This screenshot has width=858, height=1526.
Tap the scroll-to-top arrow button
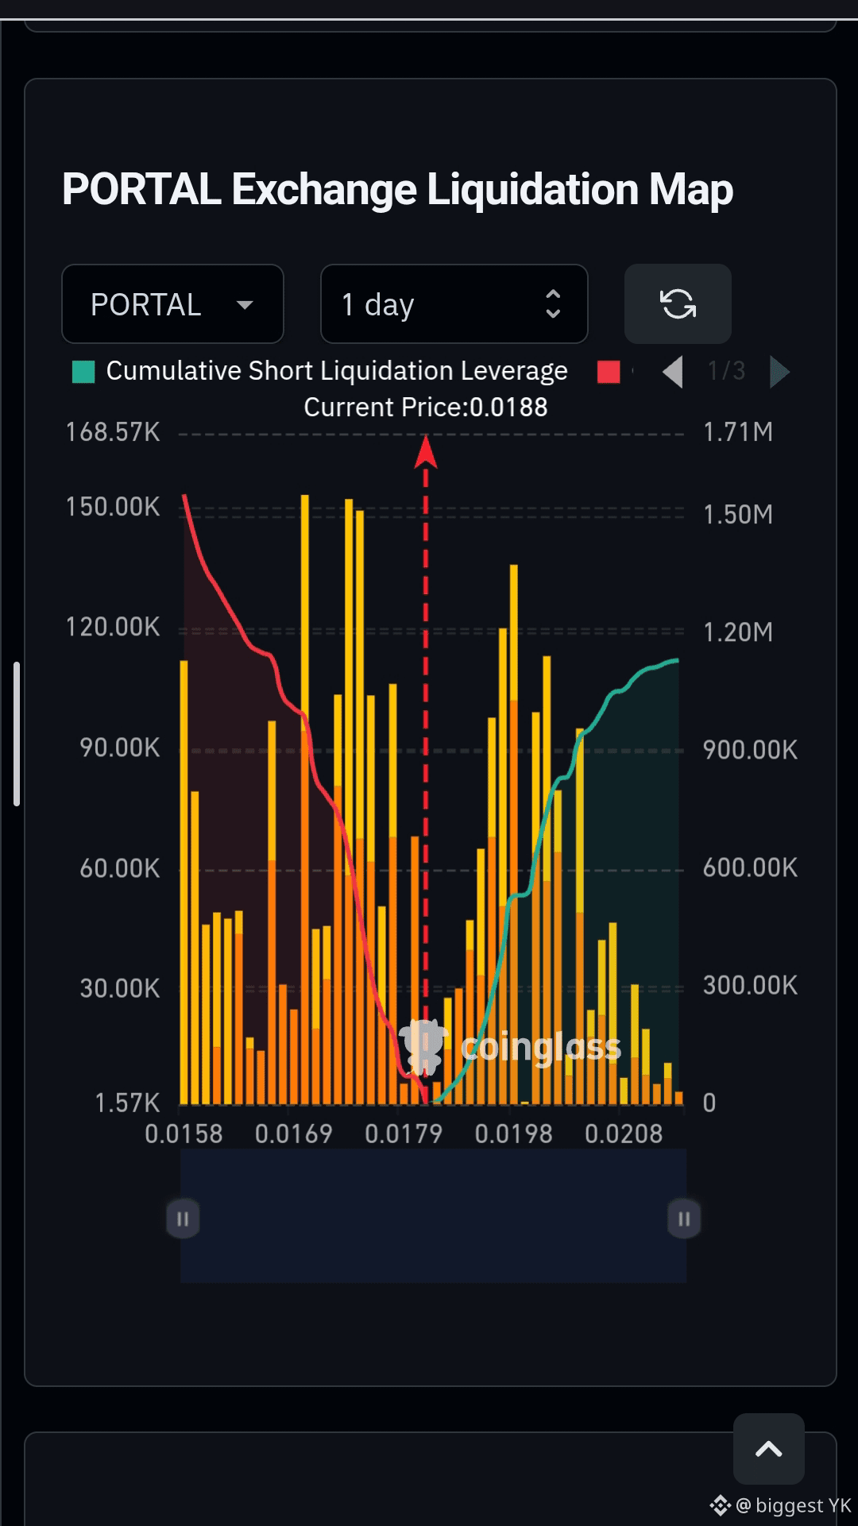[x=768, y=1449]
